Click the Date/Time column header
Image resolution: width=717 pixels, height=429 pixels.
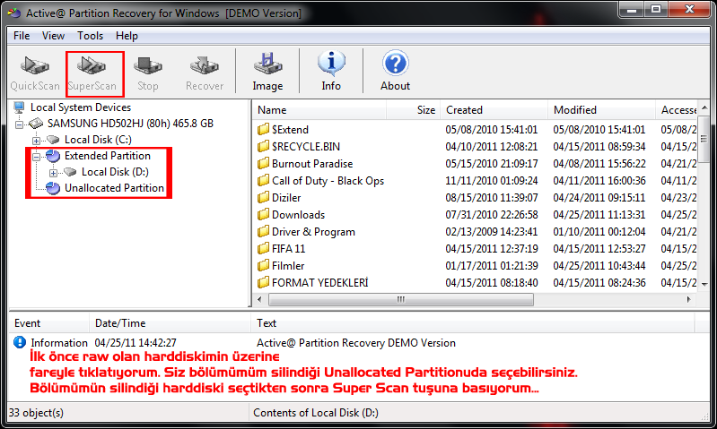click(x=171, y=323)
